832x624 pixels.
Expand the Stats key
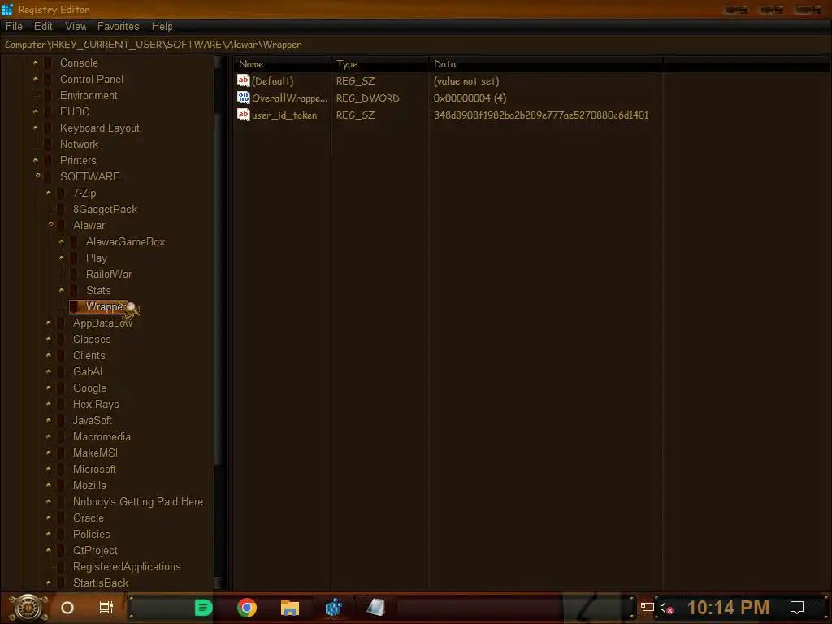pos(62,290)
